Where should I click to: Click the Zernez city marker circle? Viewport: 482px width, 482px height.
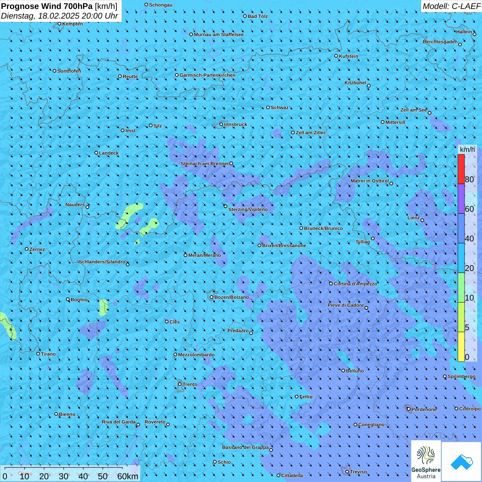pos(27,249)
